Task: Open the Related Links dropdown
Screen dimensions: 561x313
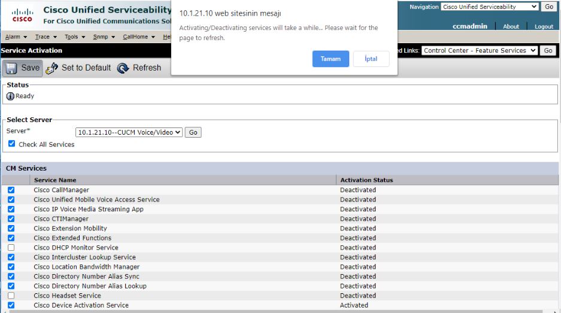Action: tap(480, 51)
